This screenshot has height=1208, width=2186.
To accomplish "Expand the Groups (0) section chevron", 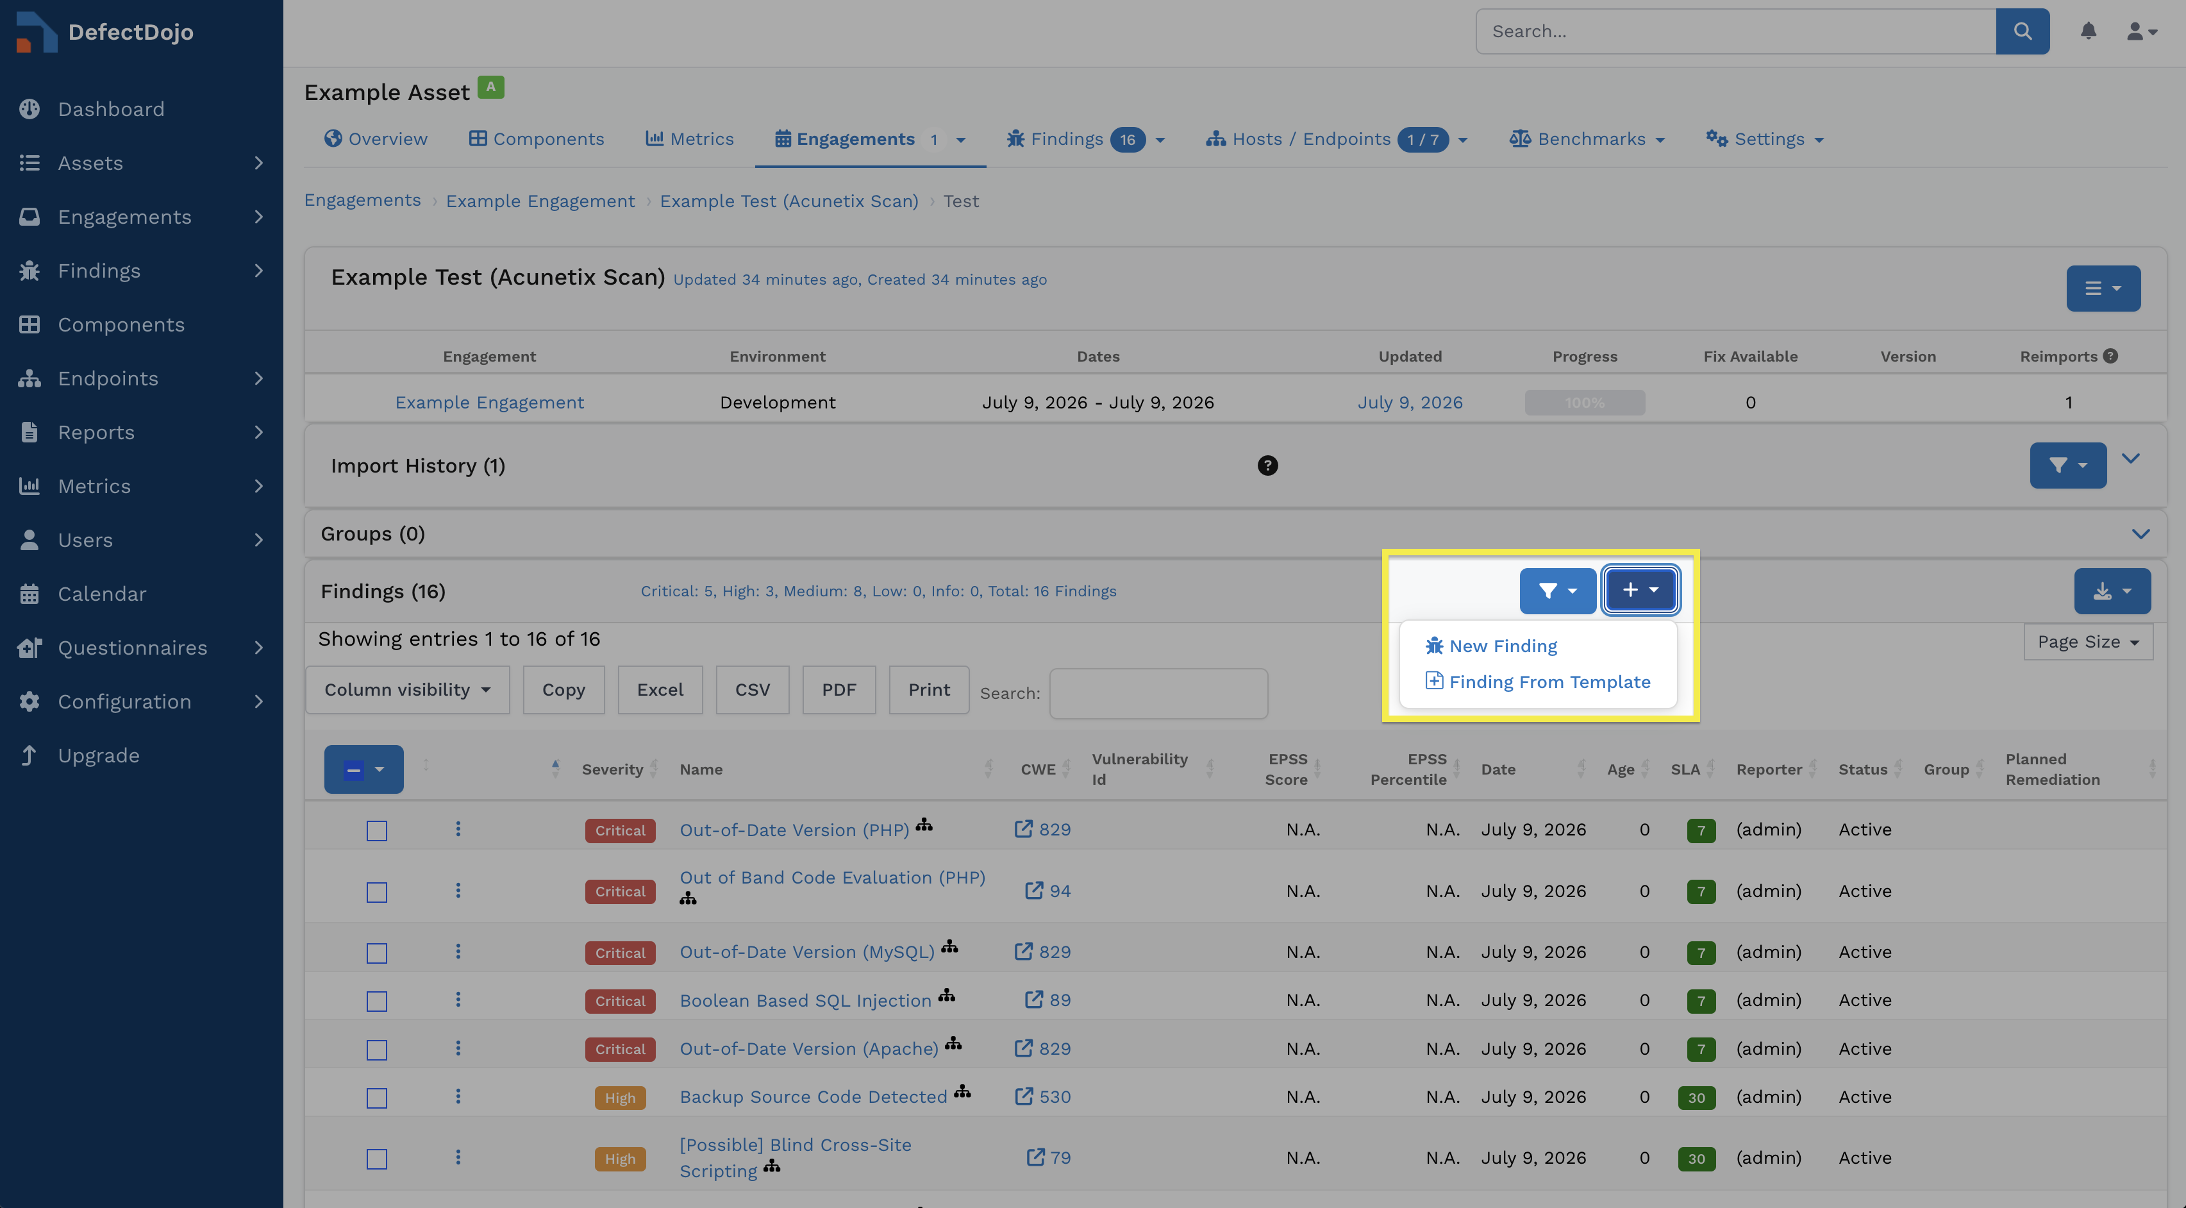I will (2140, 534).
